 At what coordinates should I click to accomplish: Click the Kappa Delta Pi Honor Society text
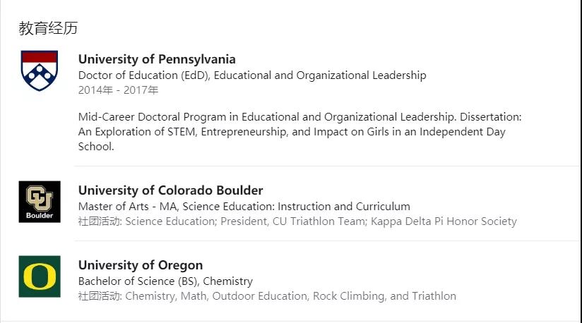point(444,221)
